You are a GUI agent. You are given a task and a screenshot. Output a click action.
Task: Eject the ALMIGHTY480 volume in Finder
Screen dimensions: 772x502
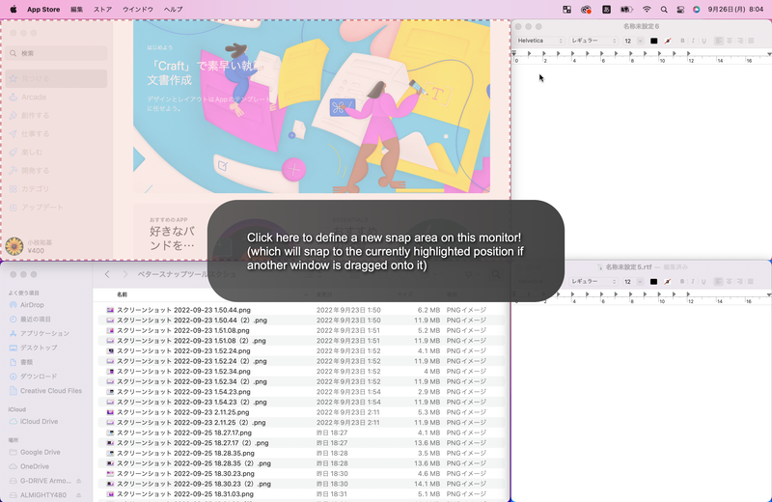[79, 495]
